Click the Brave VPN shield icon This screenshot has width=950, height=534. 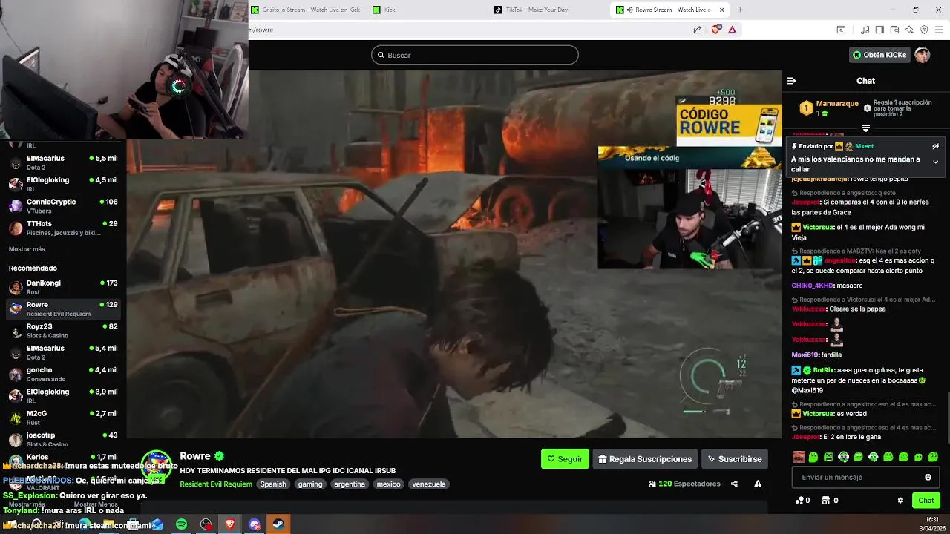924,30
